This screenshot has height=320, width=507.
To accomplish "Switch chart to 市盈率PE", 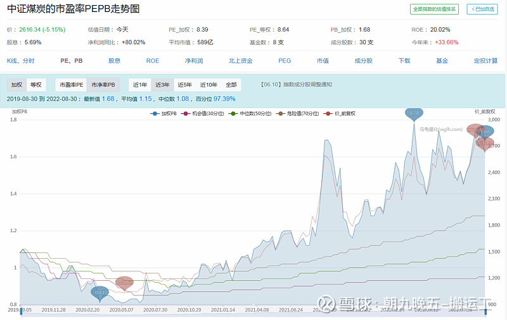I will pos(71,85).
